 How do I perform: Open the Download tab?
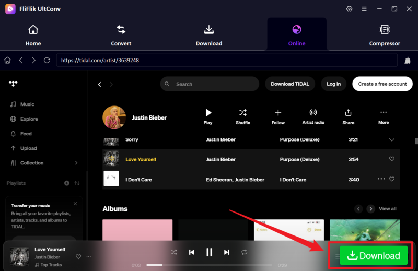coord(209,35)
